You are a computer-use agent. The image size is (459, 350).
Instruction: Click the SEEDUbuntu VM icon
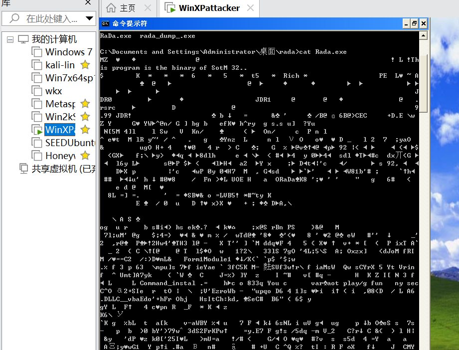tap(37, 143)
